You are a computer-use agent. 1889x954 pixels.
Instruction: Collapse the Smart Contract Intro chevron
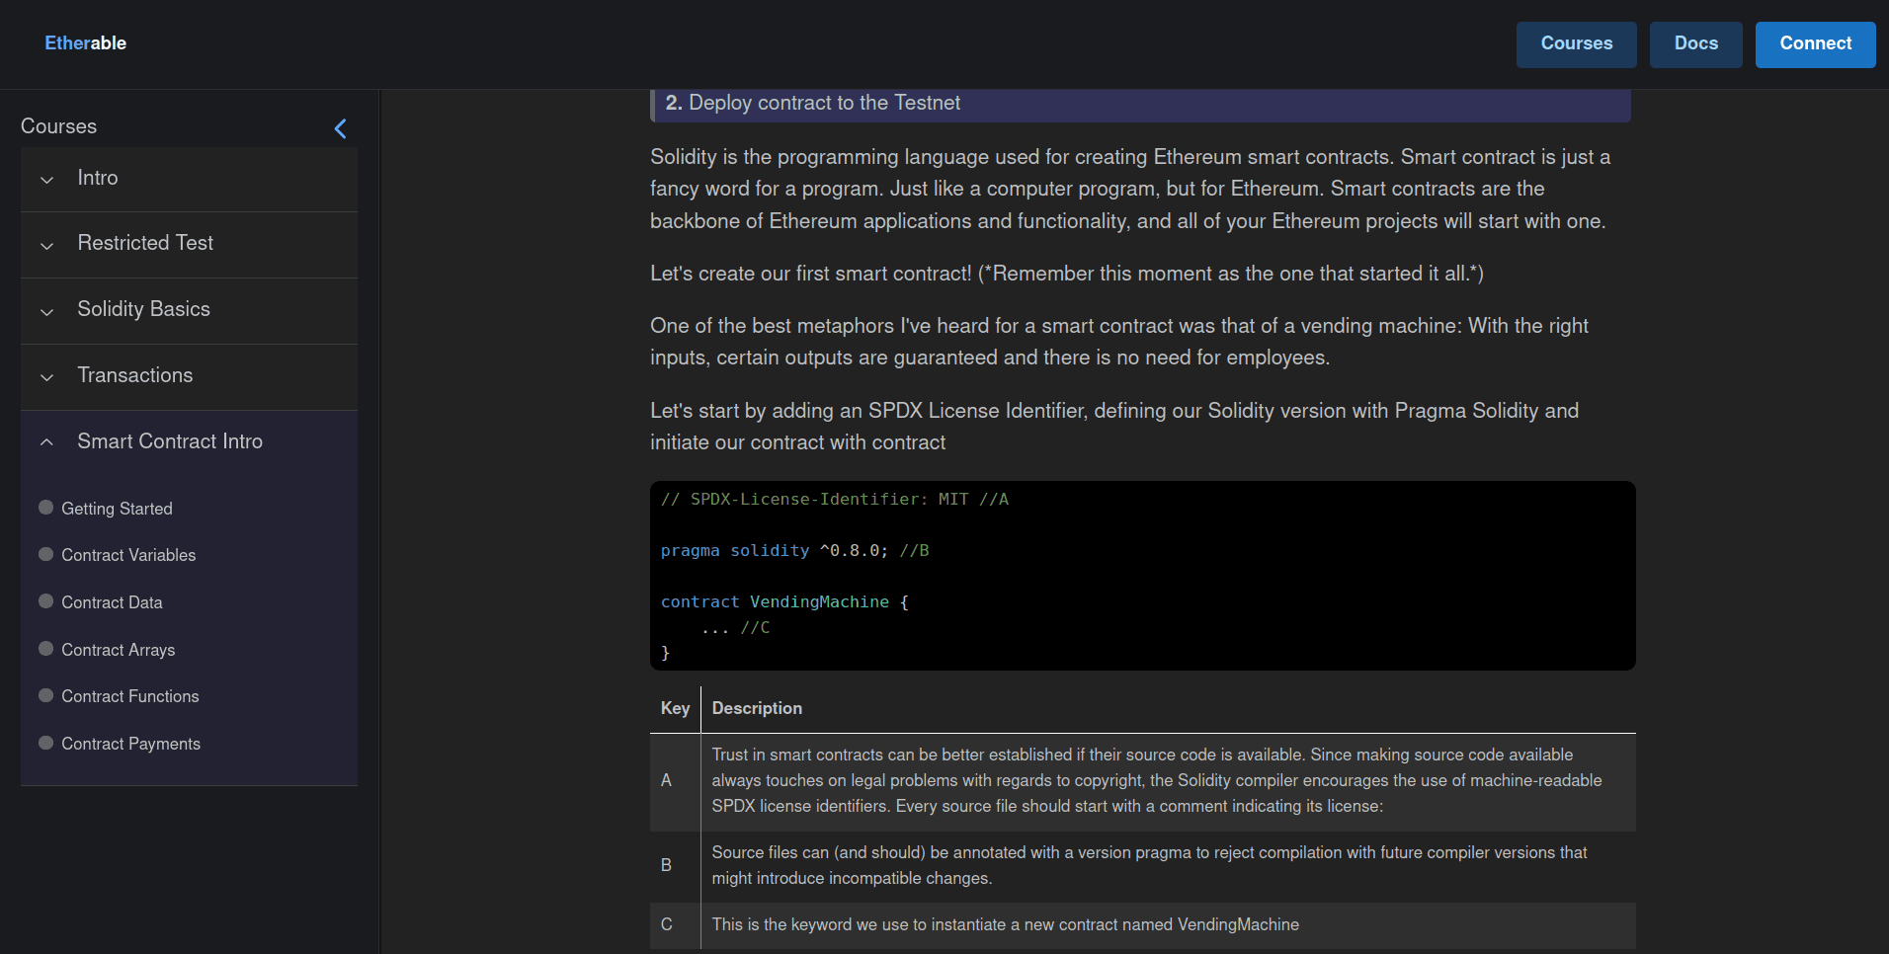pos(46,442)
